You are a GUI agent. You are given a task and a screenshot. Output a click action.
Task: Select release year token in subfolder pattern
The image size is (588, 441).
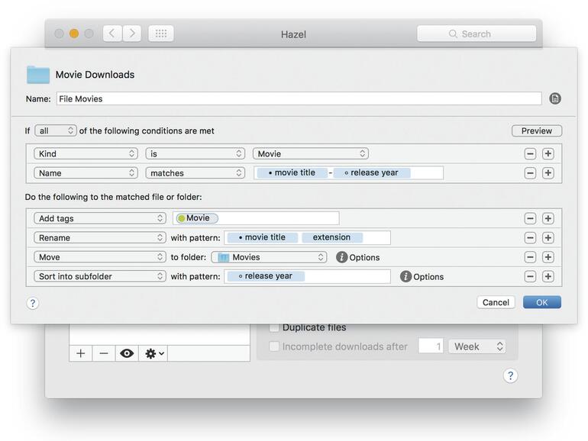(266, 276)
